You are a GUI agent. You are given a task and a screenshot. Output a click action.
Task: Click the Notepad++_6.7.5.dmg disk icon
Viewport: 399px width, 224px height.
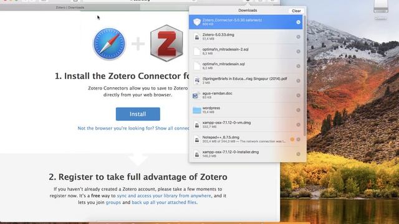(x=197, y=139)
